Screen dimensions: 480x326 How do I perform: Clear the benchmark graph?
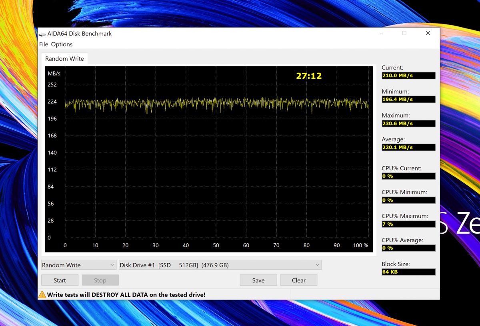pyautogui.click(x=298, y=280)
